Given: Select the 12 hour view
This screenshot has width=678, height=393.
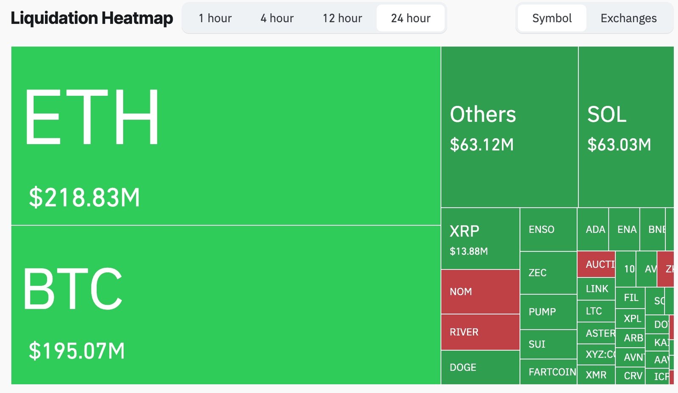Looking at the screenshot, I should click(x=342, y=18).
